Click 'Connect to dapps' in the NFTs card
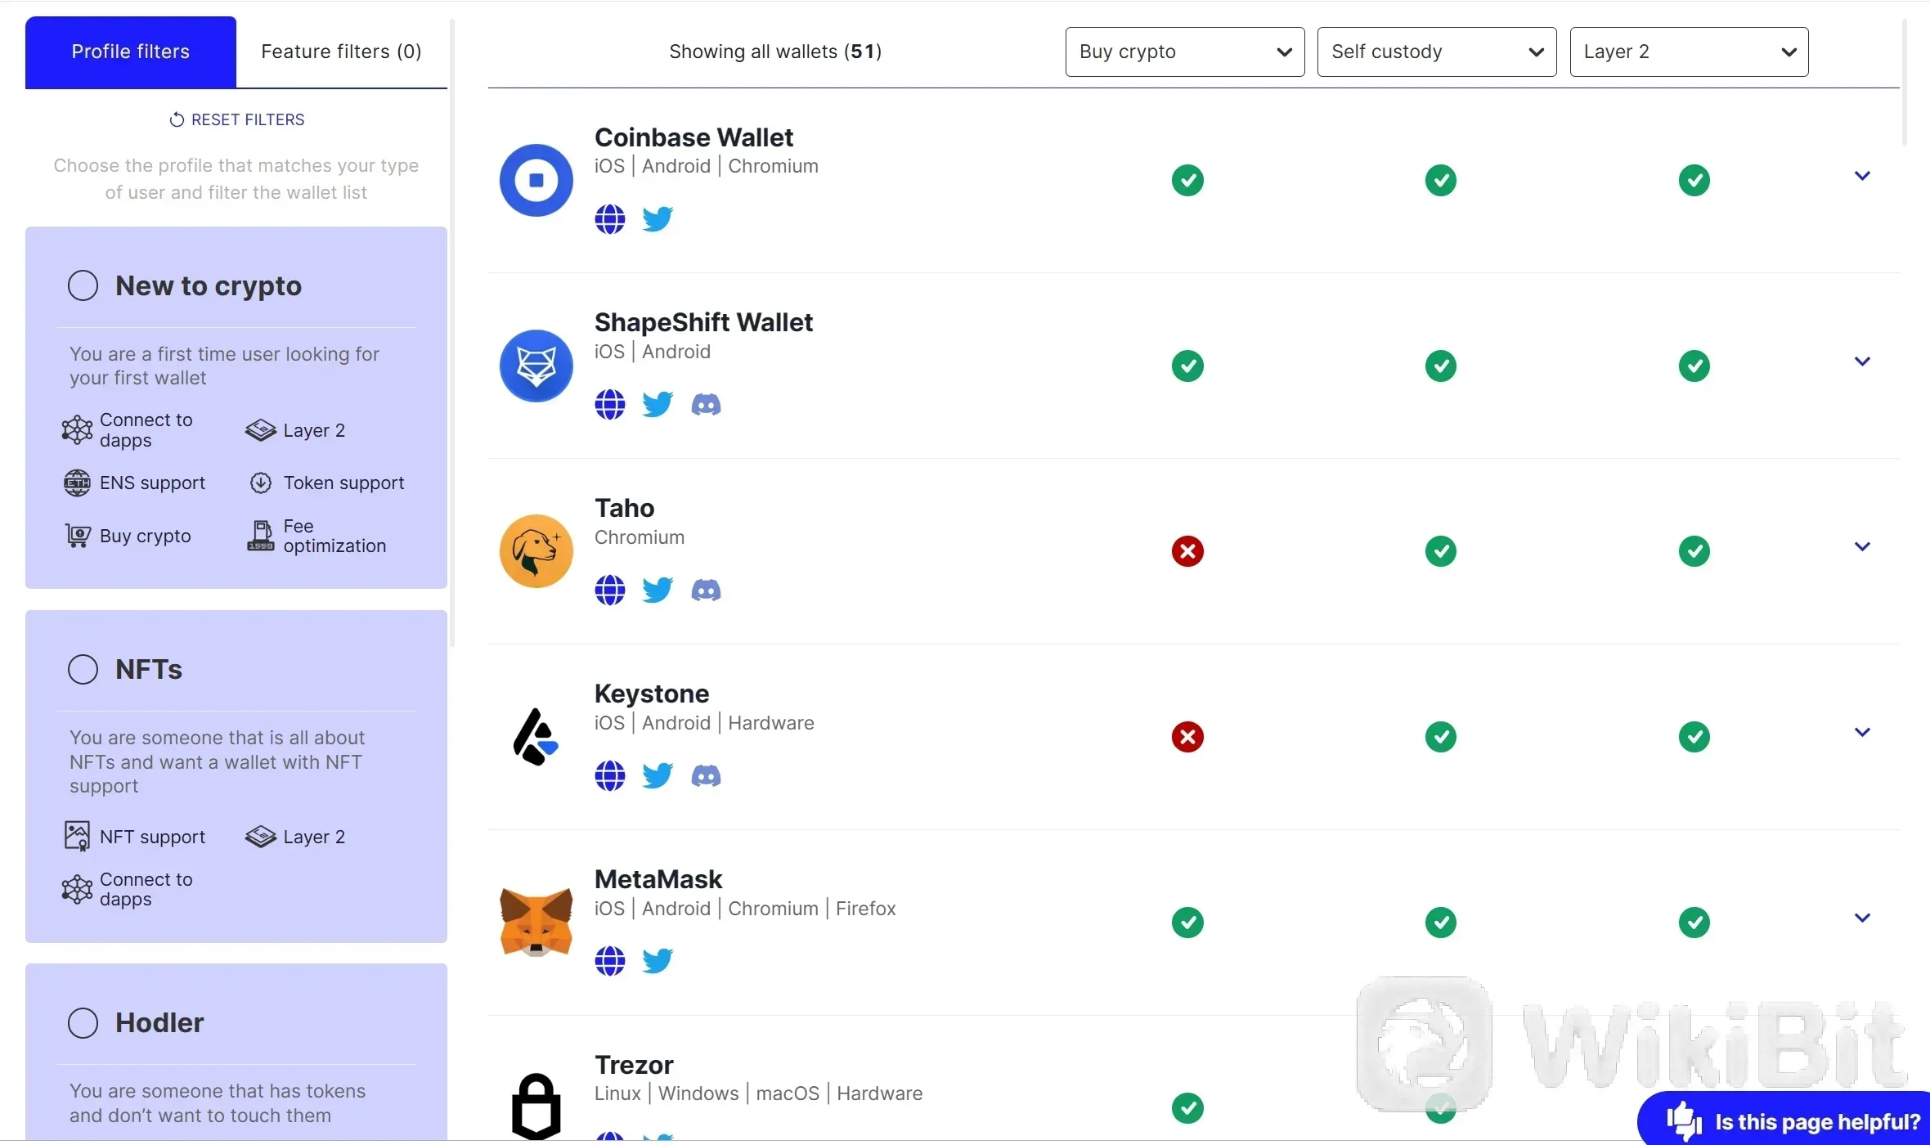1930x1145 pixels. 146,890
